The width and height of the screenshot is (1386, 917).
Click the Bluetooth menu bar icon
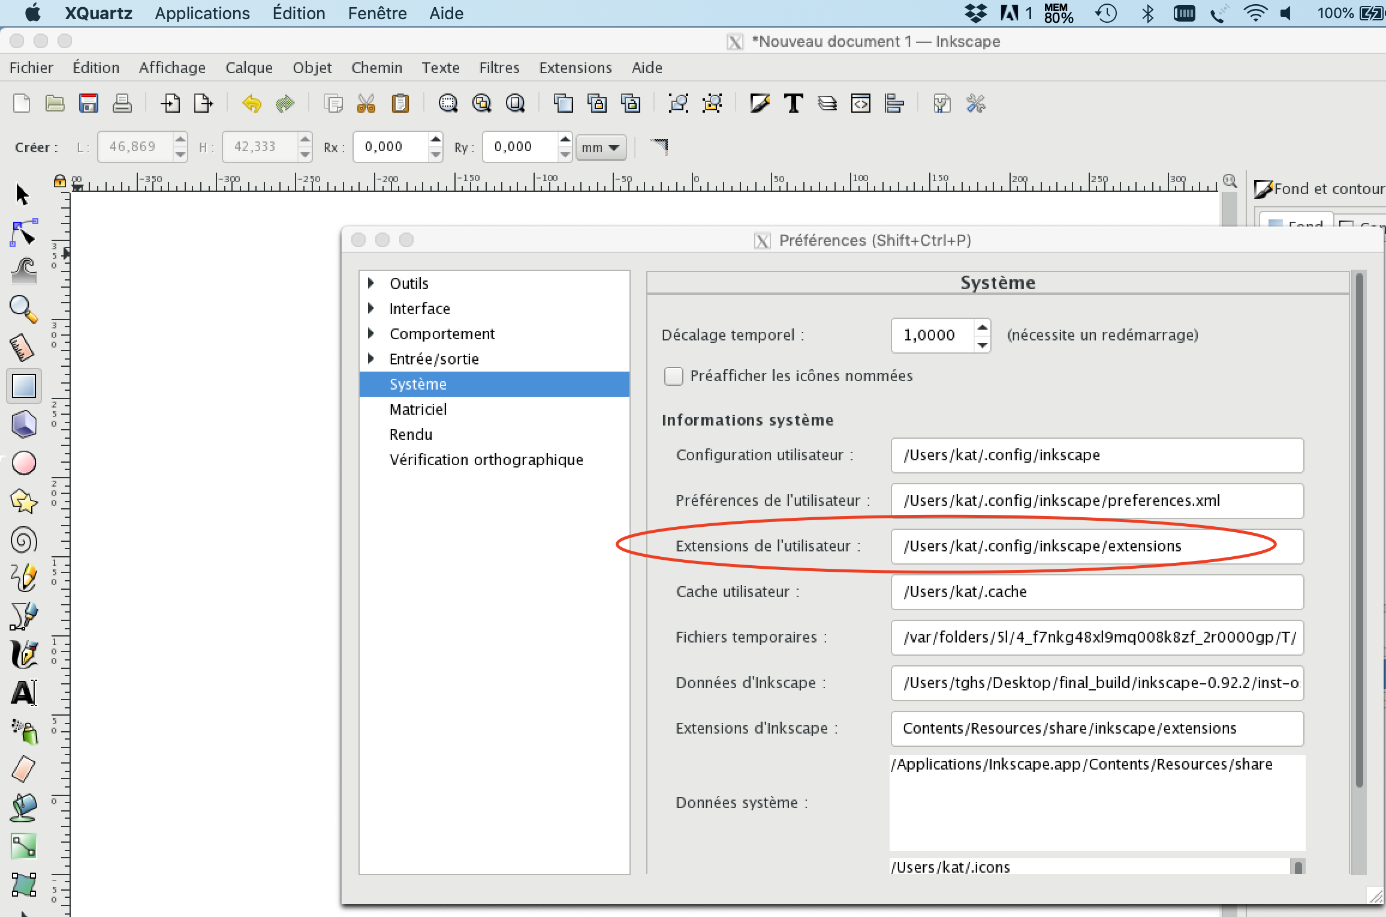click(x=1147, y=13)
